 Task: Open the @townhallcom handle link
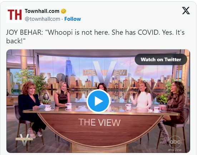43,19
